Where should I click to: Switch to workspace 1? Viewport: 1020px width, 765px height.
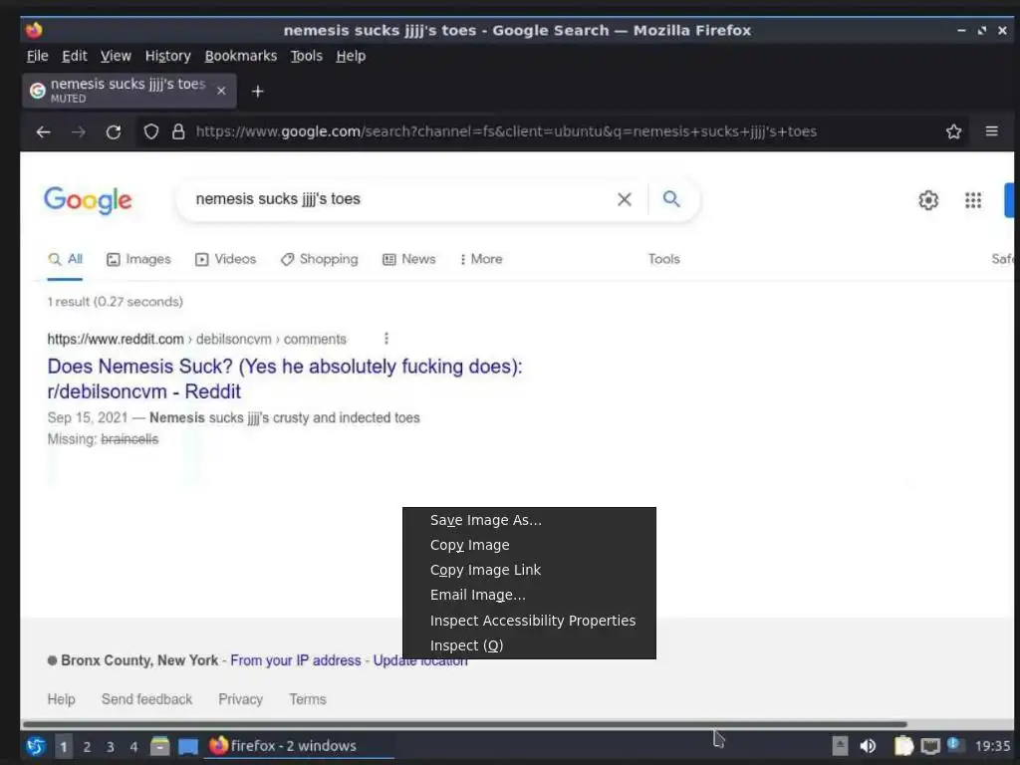click(63, 746)
